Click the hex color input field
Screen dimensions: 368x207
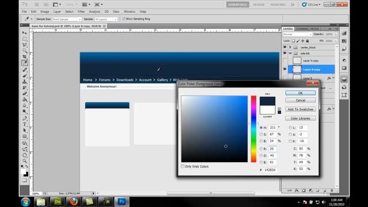[270, 170]
